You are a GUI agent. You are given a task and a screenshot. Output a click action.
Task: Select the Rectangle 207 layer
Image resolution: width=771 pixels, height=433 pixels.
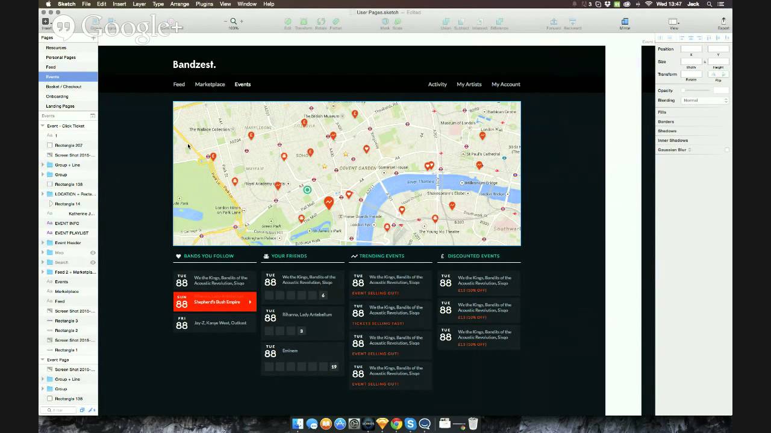coord(68,145)
